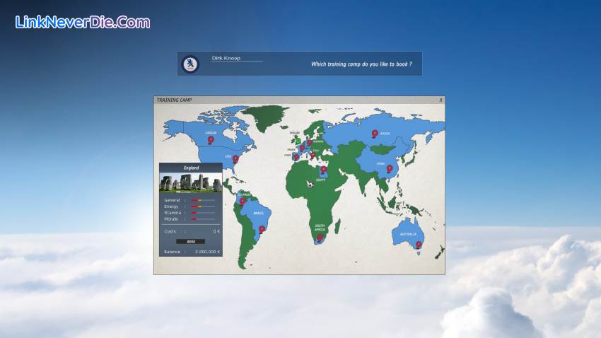
Task: Click the green England marker
Action: coord(298,141)
